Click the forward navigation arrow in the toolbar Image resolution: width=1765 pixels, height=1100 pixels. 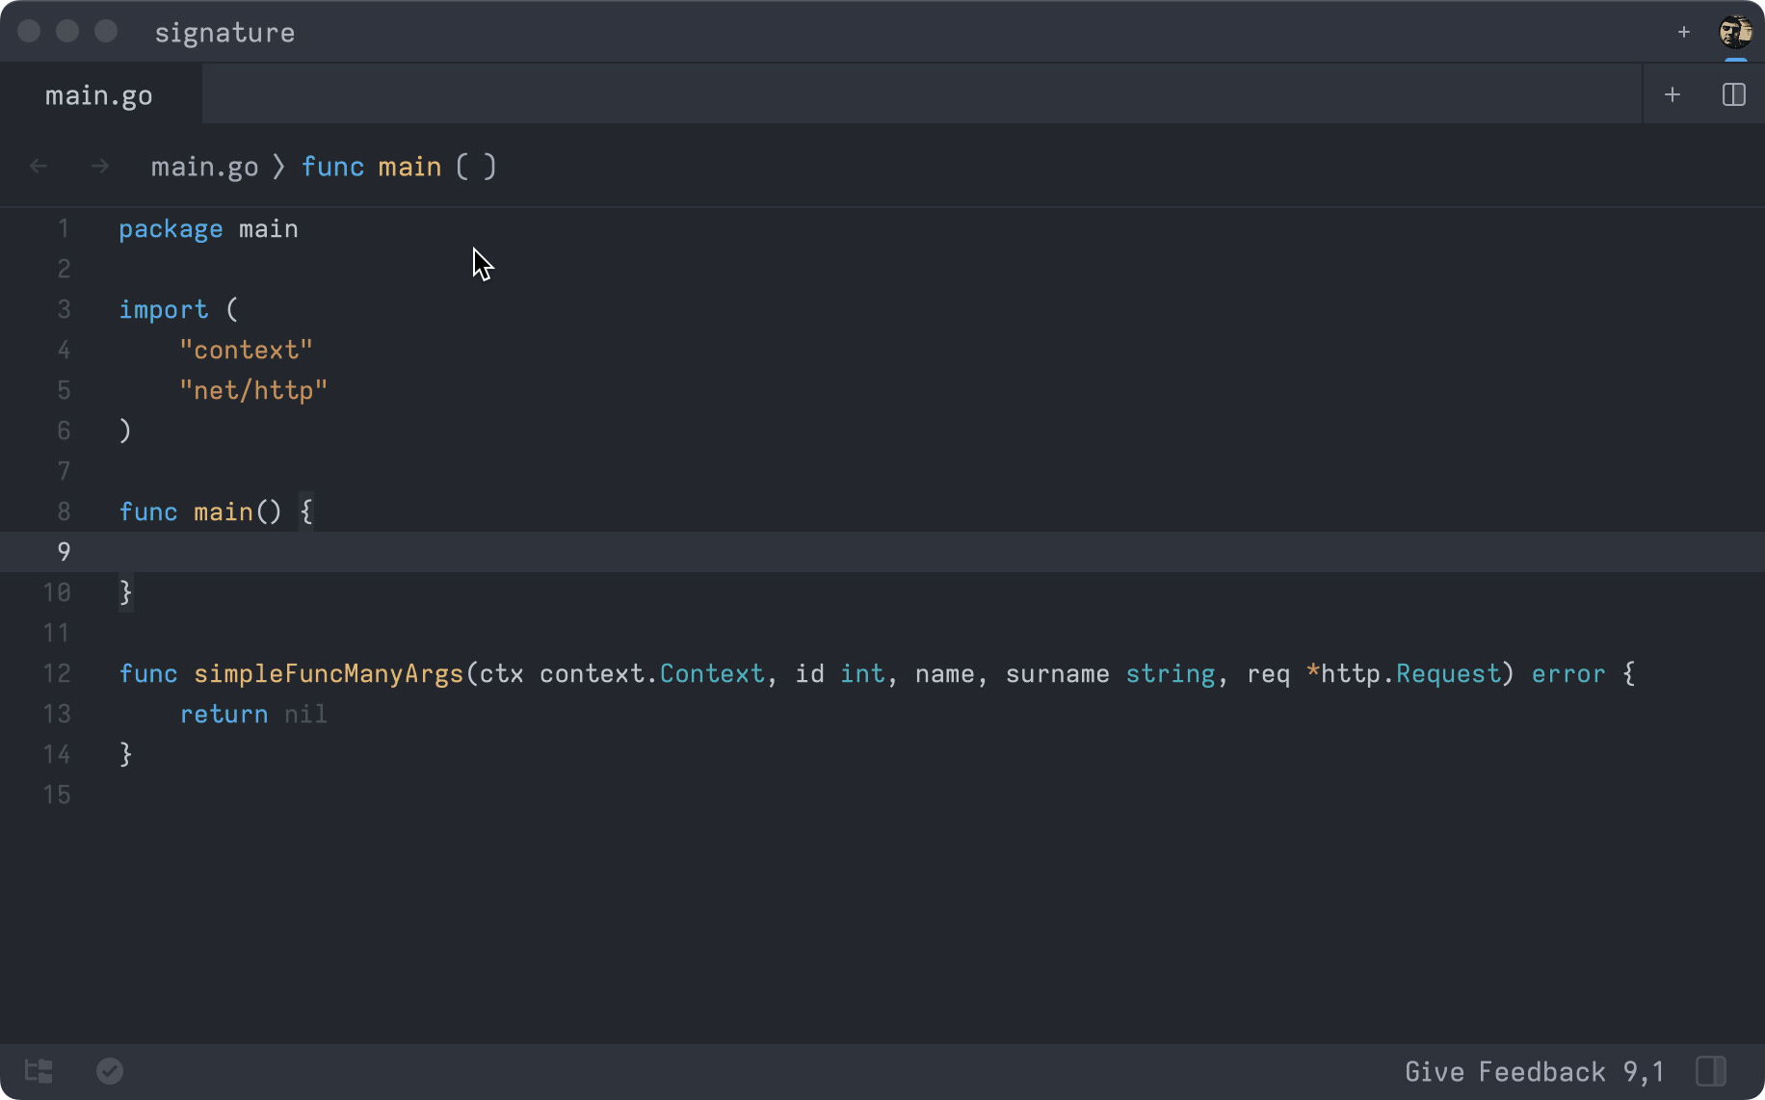(100, 166)
